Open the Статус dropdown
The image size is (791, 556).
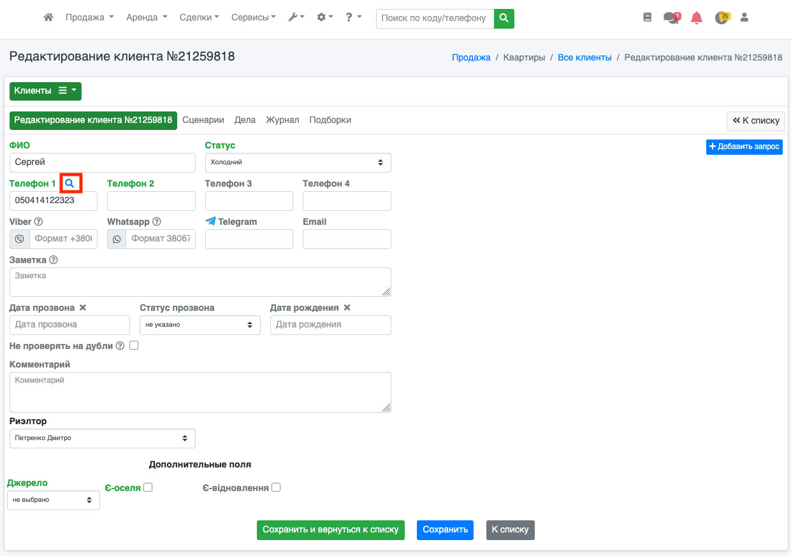point(298,162)
